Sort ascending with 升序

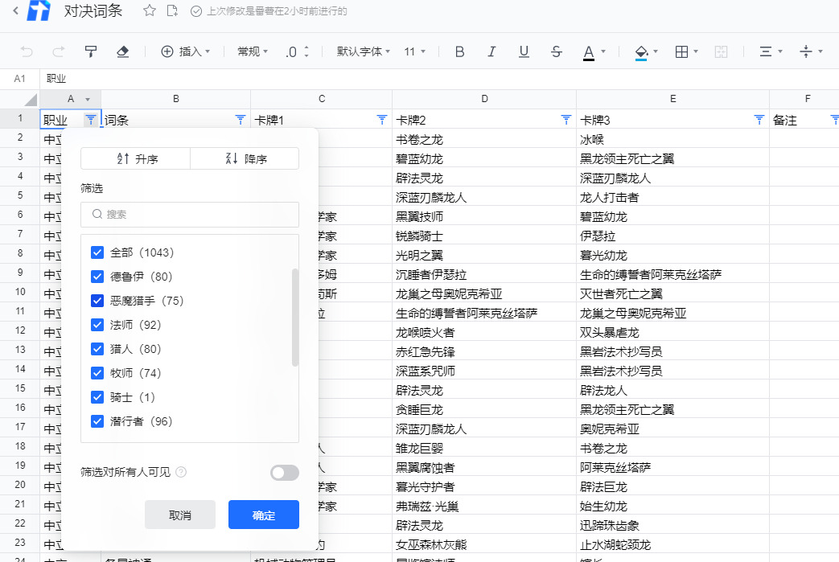click(136, 158)
